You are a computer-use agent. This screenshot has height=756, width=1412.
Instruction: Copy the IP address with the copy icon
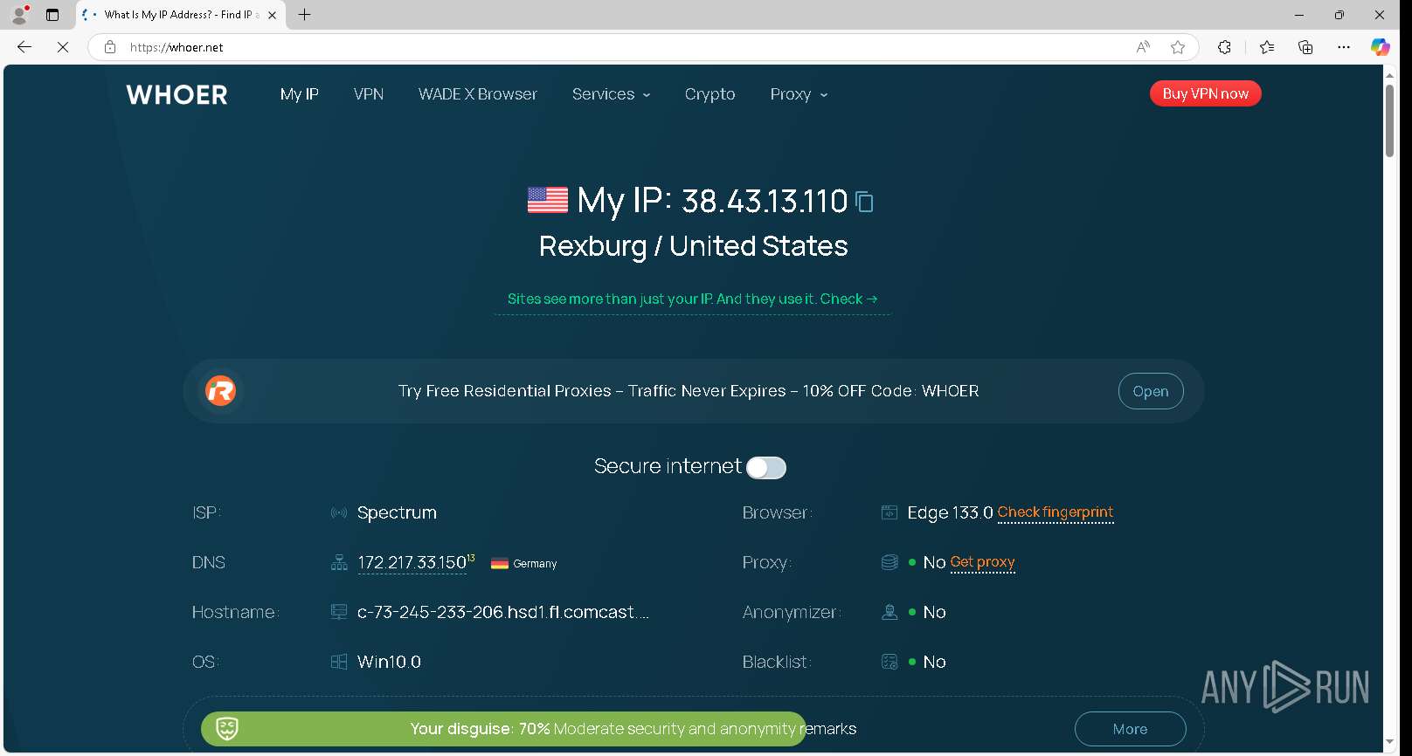pos(865,202)
